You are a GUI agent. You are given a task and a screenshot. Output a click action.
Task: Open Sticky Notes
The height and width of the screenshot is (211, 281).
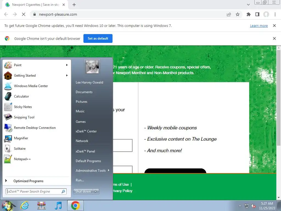point(37,107)
